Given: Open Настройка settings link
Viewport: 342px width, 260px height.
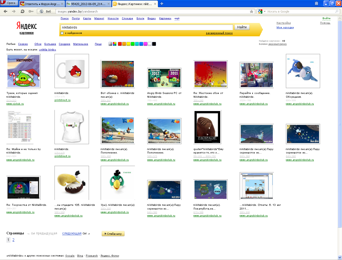Looking at the screenshot, I should click(283, 23).
